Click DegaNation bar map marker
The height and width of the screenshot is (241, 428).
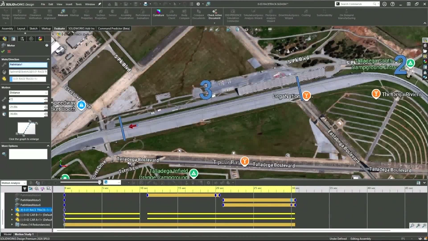[306, 96]
